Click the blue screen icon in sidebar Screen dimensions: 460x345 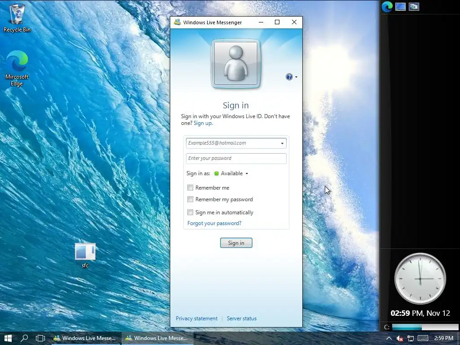[x=400, y=6]
